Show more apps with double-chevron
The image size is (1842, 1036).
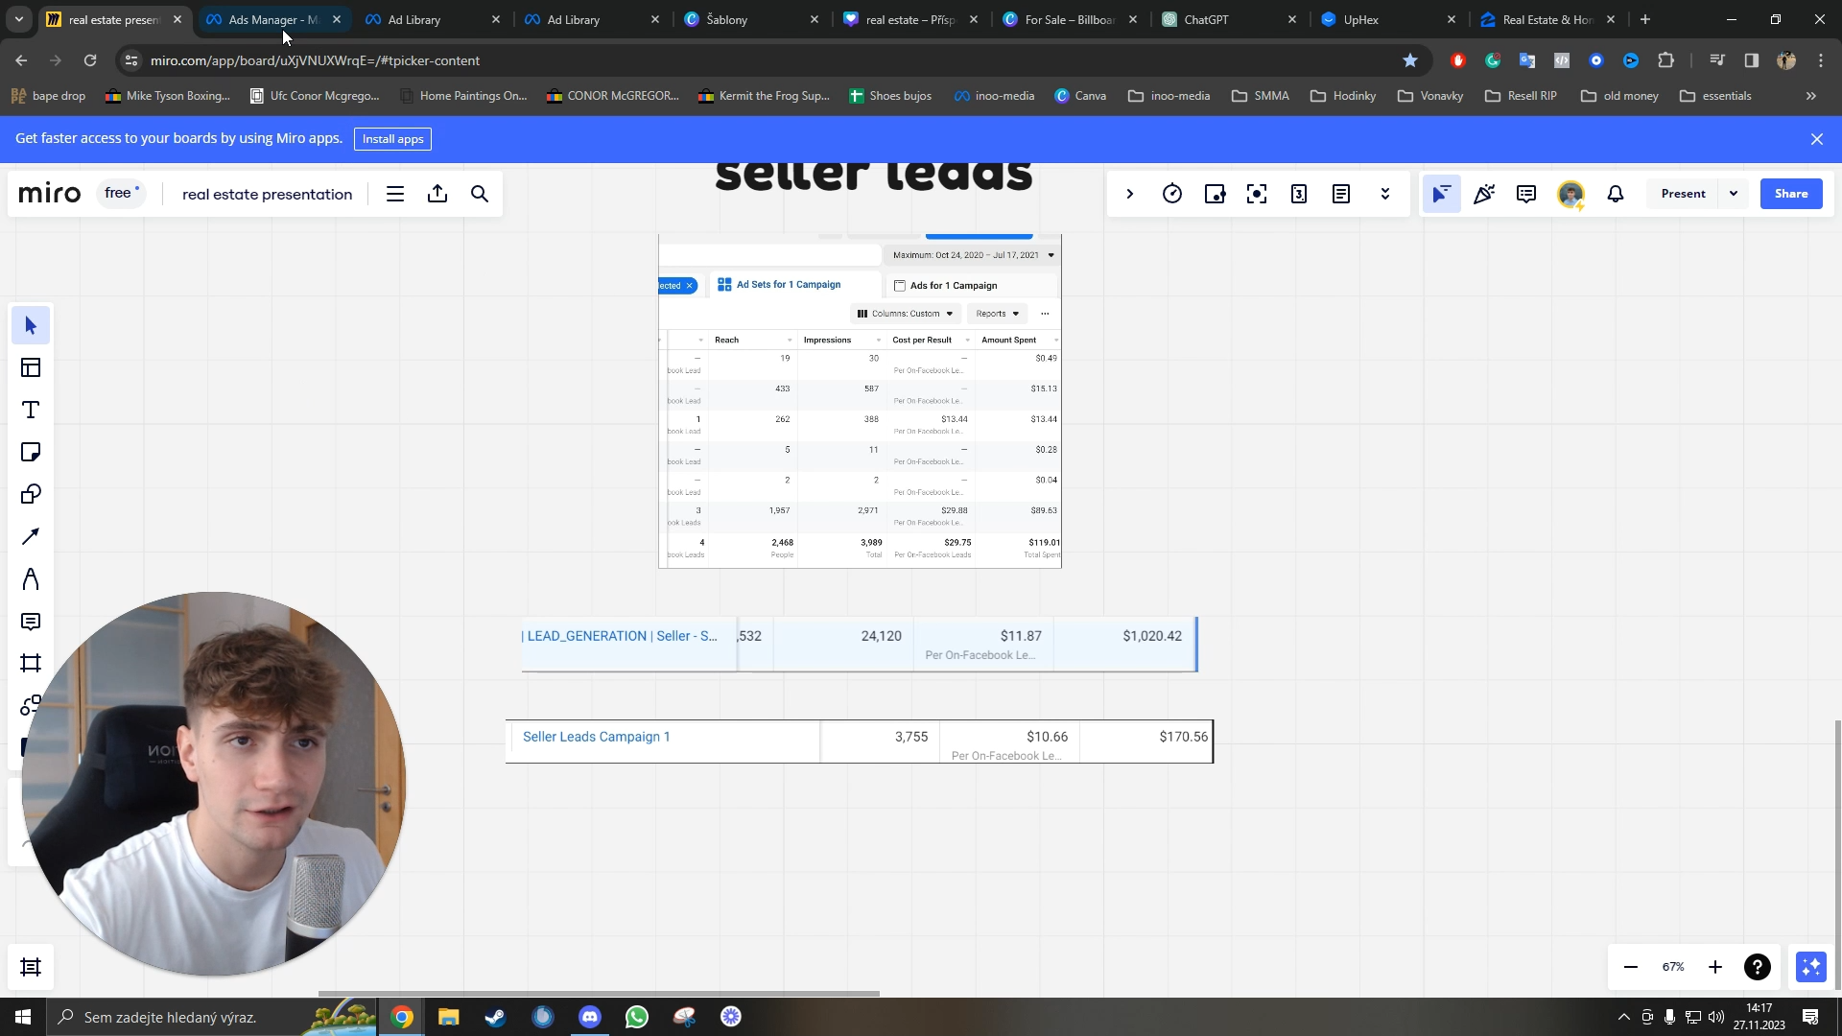coord(1385,194)
